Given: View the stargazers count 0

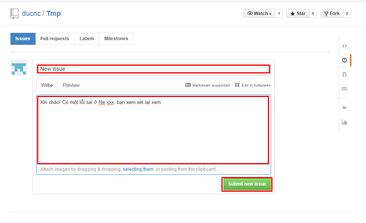Looking at the screenshot, I should tap(313, 14).
